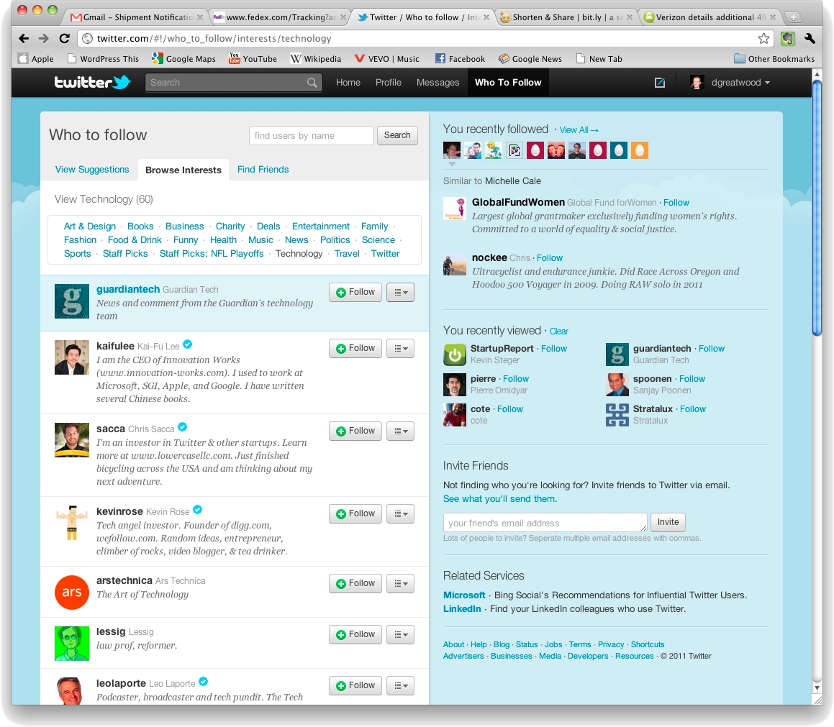The width and height of the screenshot is (834, 727).
Task: Click the search magnifier icon
Action: (312, 83)
